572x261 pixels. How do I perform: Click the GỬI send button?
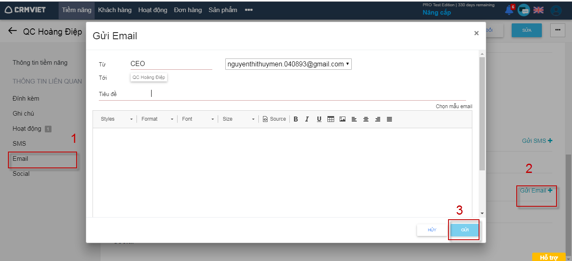465,230
